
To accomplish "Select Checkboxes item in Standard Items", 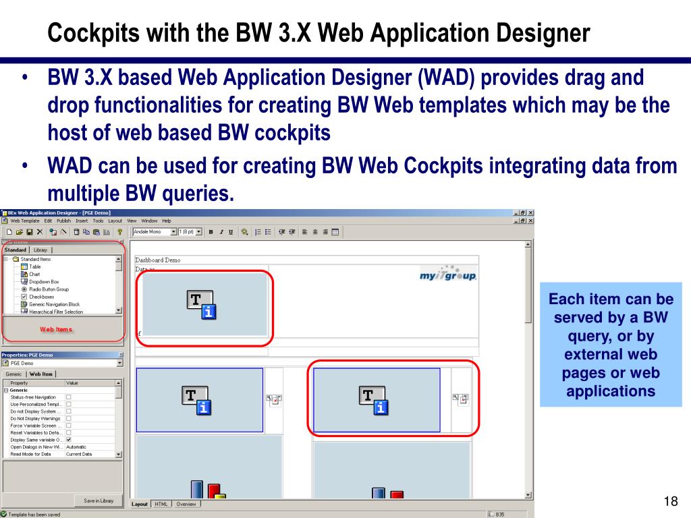I will point(41,297).
